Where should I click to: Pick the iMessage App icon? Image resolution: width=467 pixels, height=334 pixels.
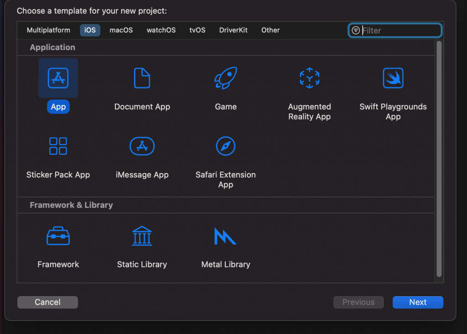click(x=142, y=146)
